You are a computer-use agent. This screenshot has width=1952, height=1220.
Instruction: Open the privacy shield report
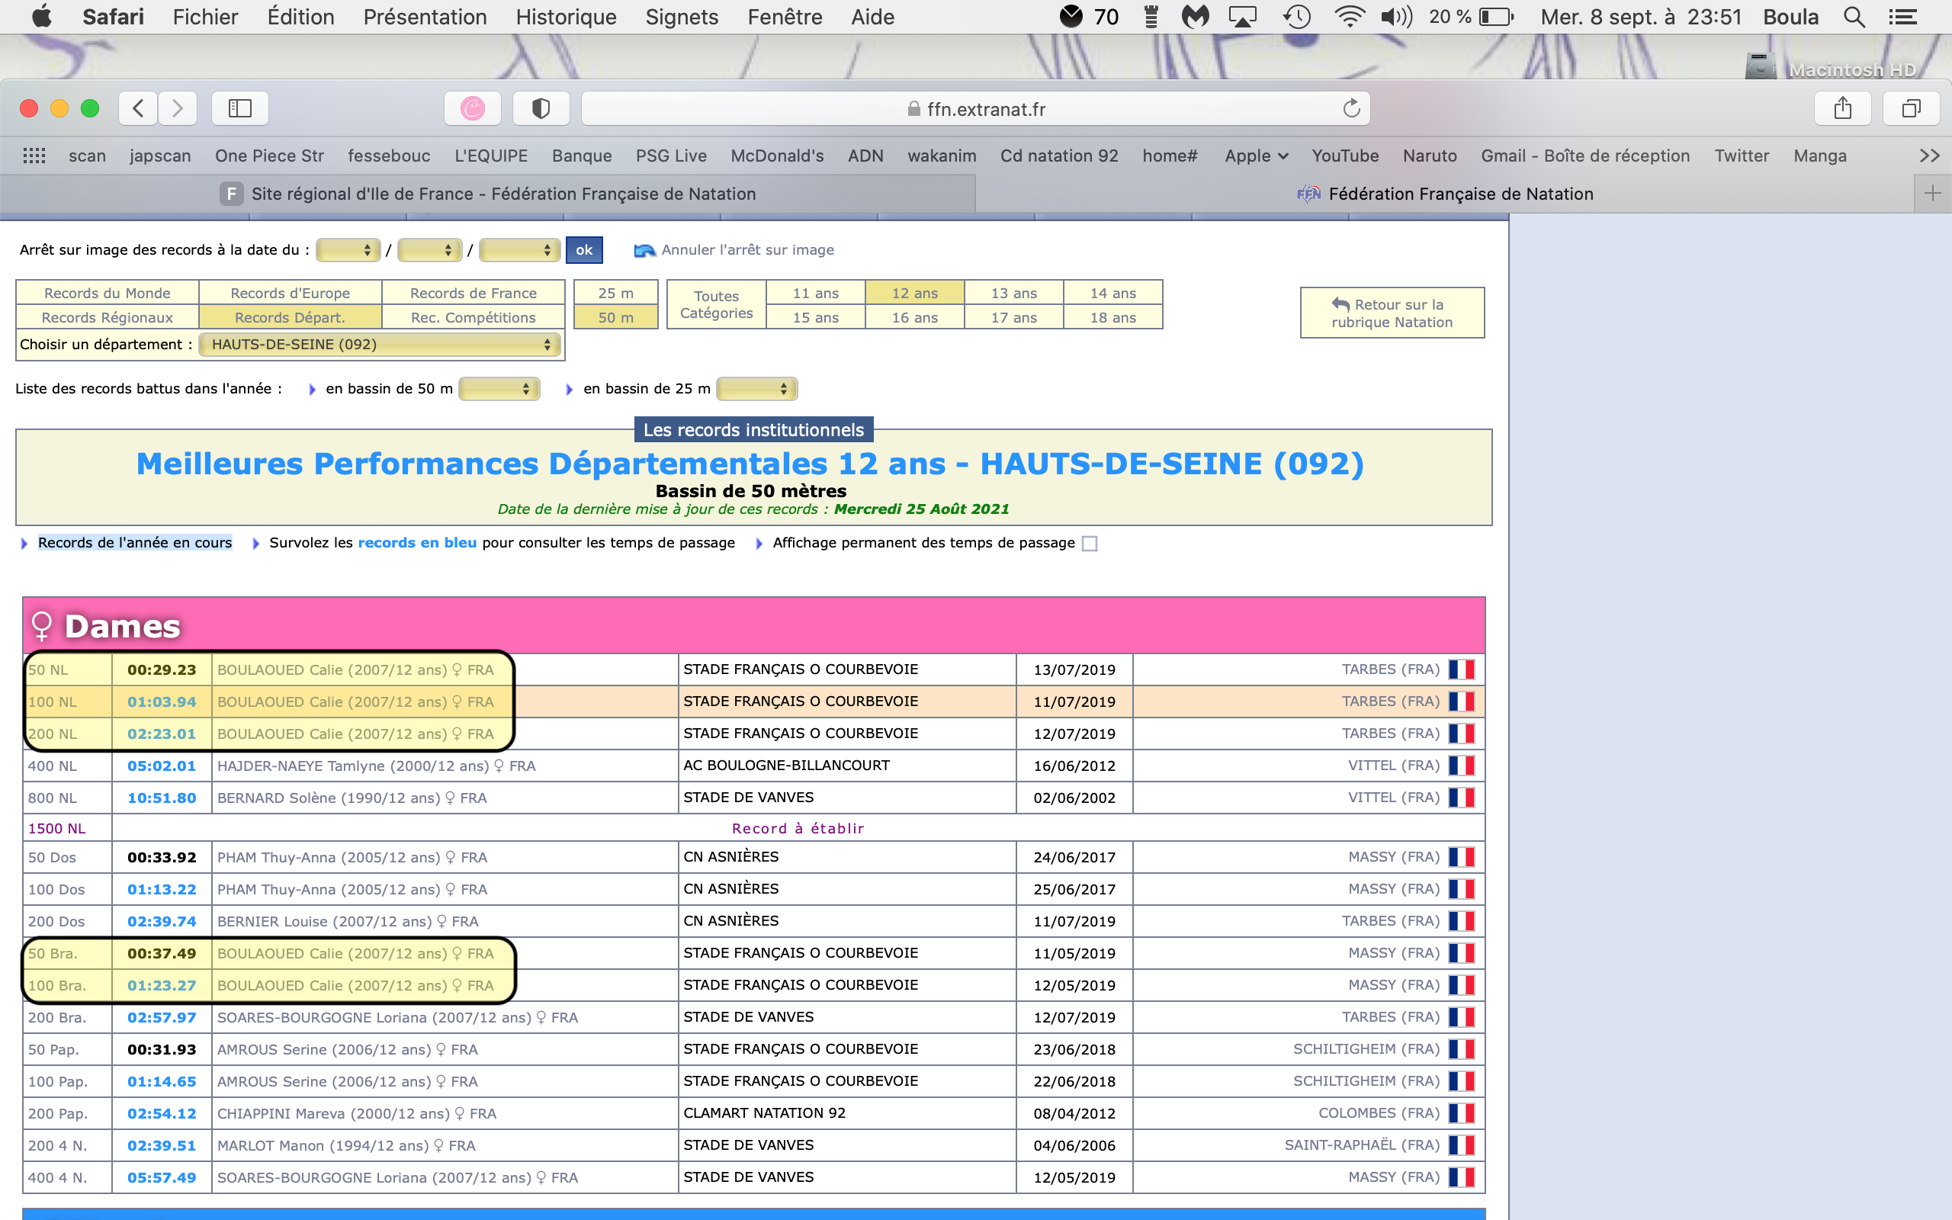[541, 108]
